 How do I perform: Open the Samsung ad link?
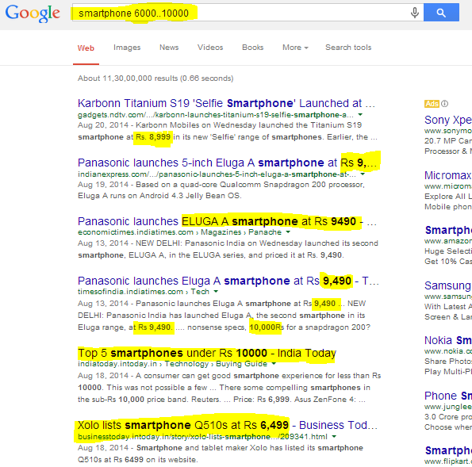click(448, 285)
